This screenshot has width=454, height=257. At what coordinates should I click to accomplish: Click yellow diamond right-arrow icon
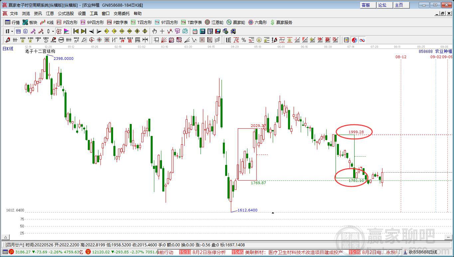point(114,31)
